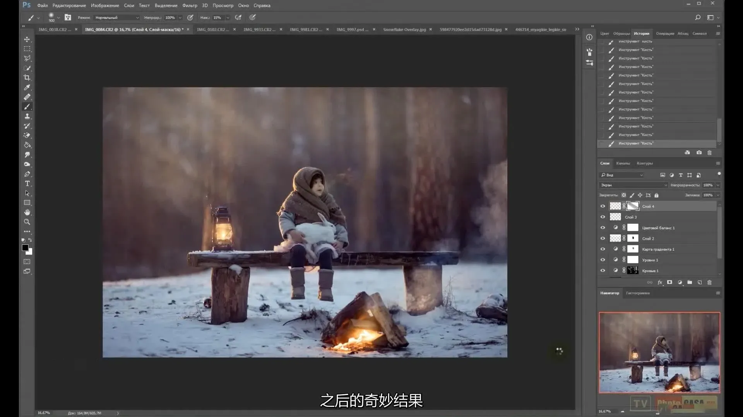Open the brush mode dropdown Нормальный
Screen dimensions: 743x417
tap(116, 17)
